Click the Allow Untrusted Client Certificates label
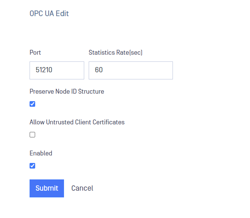 (77, 122)
